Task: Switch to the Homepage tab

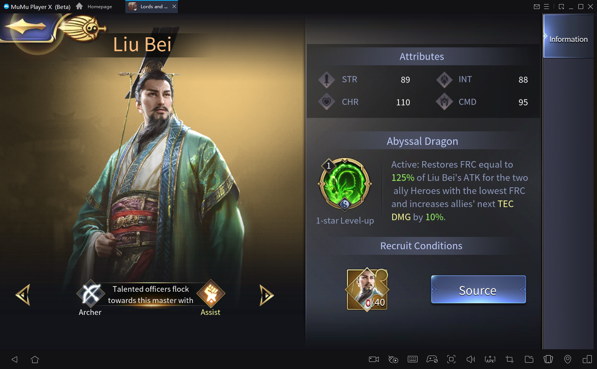Action: pyautogui.click(x=94, y=6)
